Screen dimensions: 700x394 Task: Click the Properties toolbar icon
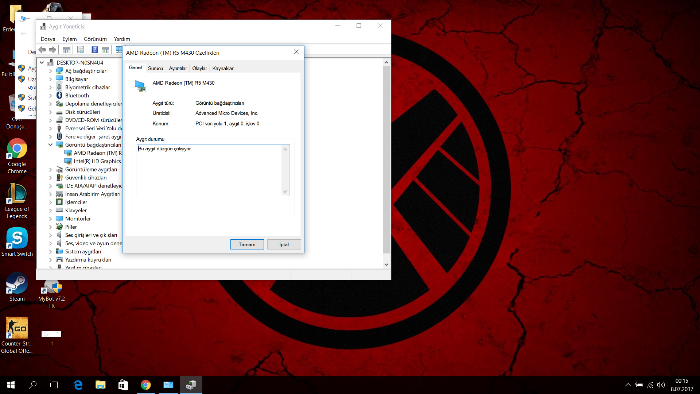coord(81,50)
